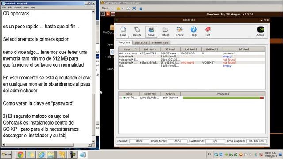Open the Load button dropdown arrow
The height and width of the screenshot is (159, 283).
coord(128,37)
